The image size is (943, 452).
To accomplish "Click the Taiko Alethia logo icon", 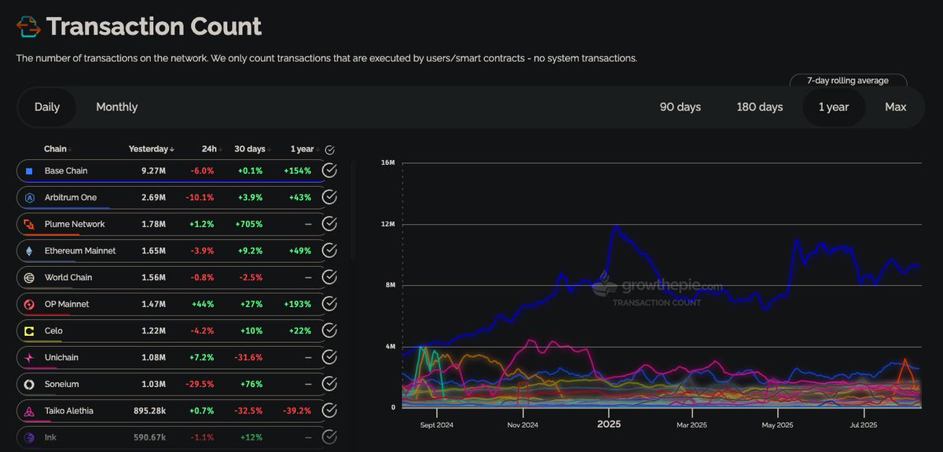I will coord(29,411).
